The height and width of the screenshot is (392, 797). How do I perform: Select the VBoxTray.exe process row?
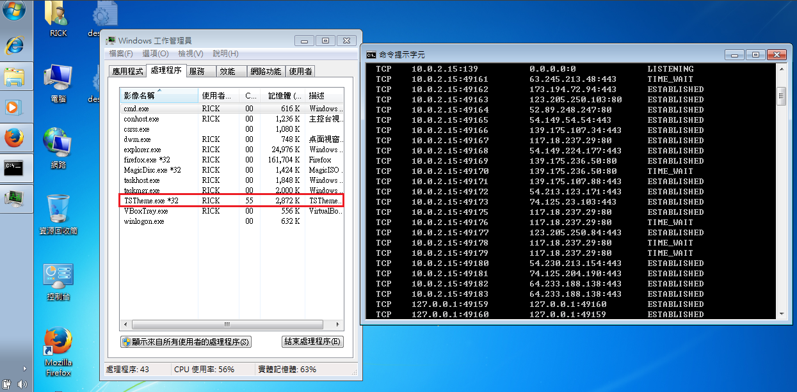click(232, 211)
